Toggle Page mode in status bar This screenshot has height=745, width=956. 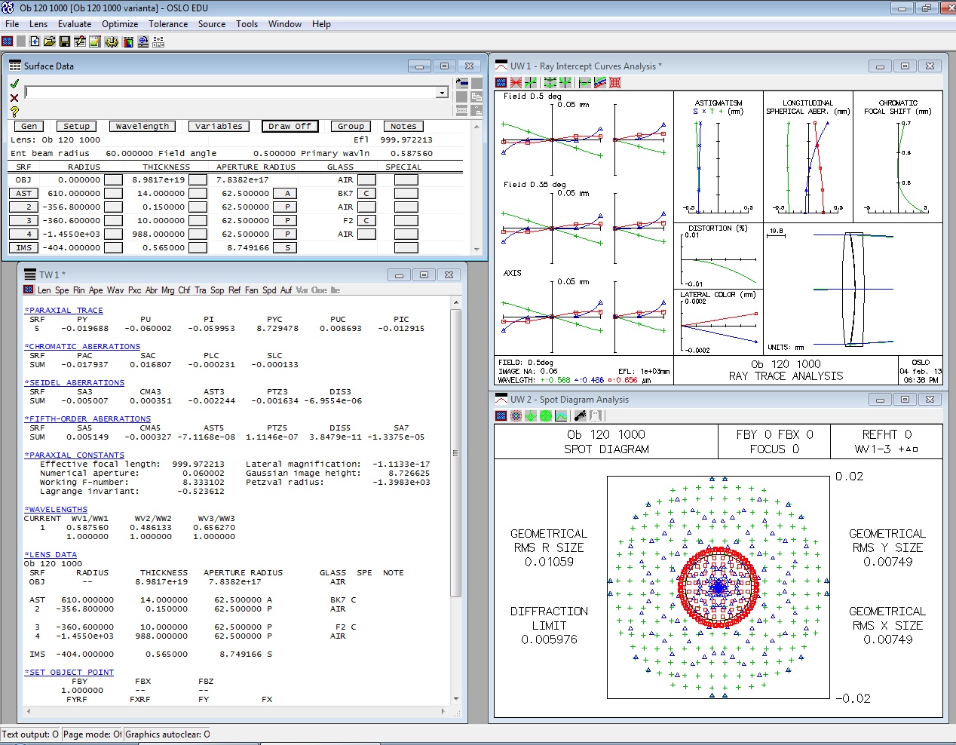(92, 734)
